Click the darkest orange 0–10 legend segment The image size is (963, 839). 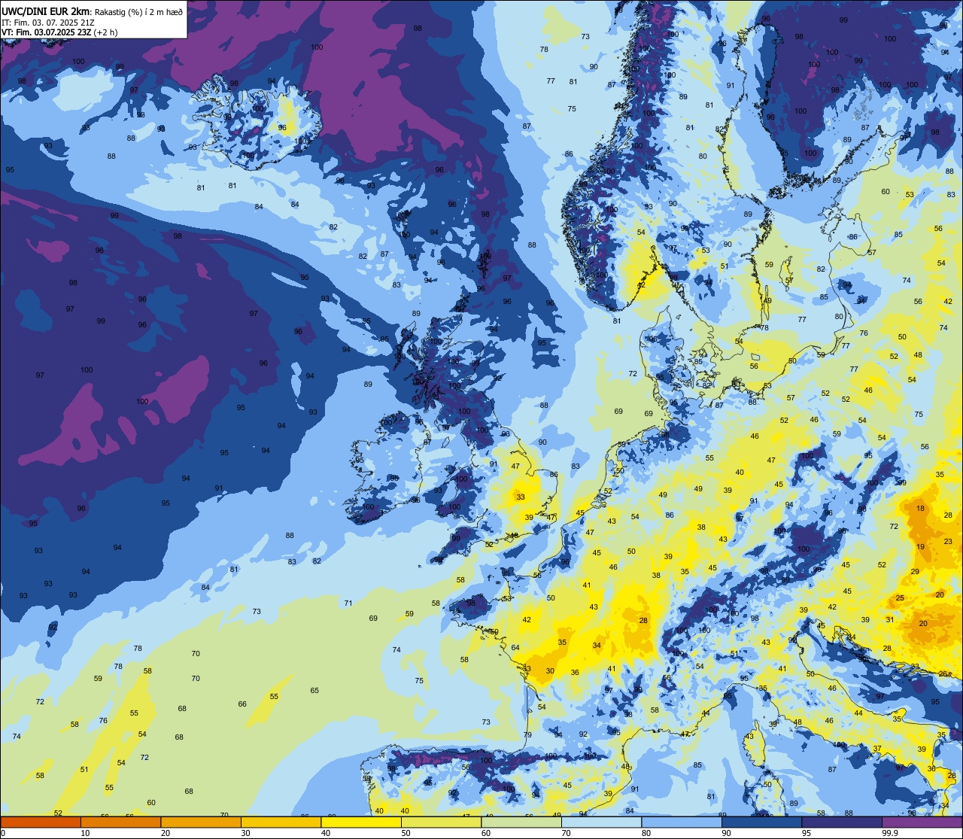tap(41, 822)
